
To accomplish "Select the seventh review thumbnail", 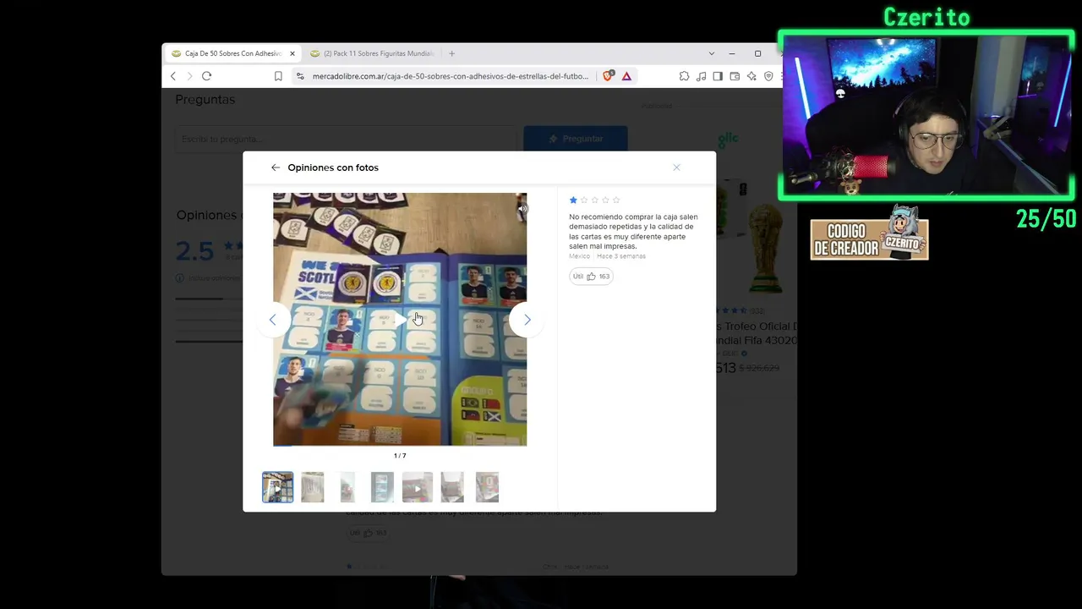I will tap(487, 487).
